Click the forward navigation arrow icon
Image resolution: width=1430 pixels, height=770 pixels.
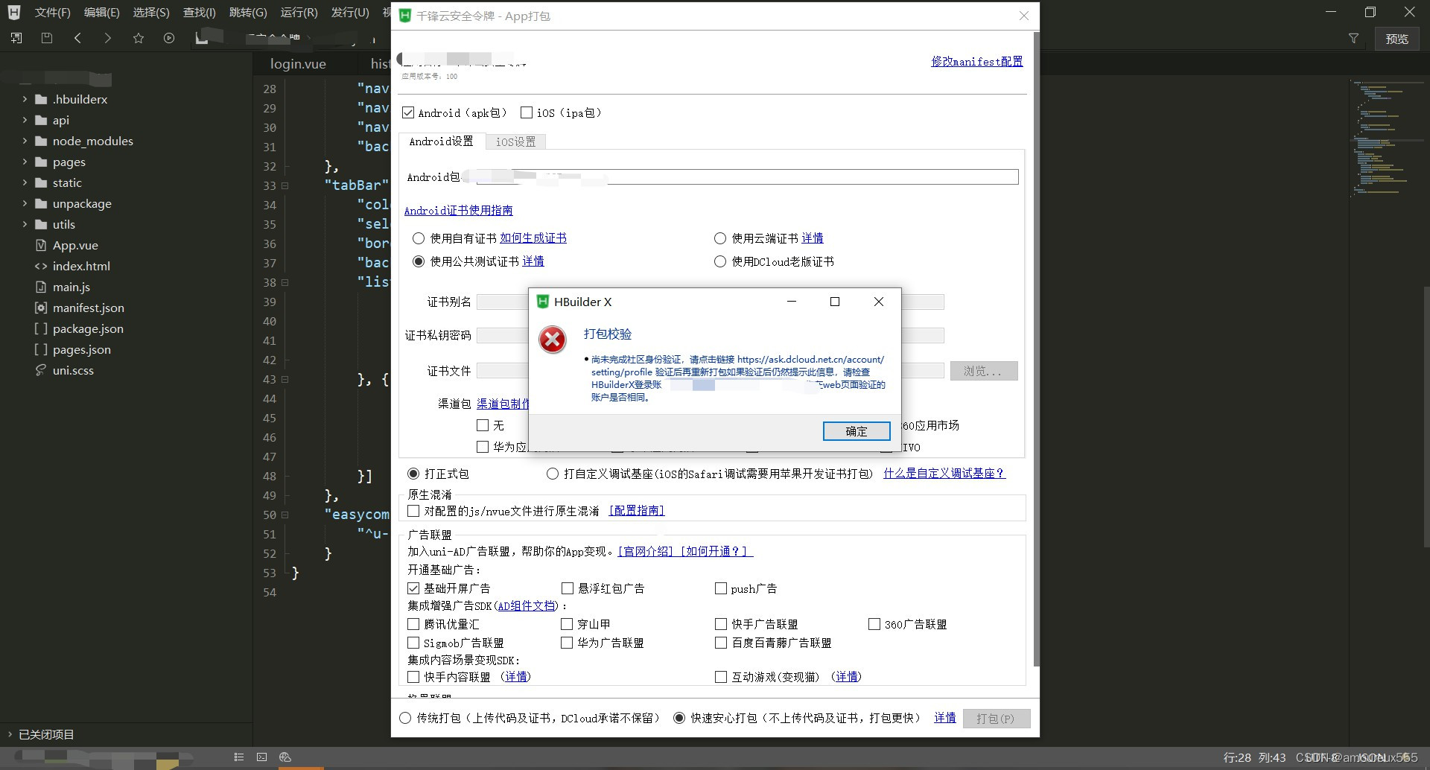click(x=107, y=38)
